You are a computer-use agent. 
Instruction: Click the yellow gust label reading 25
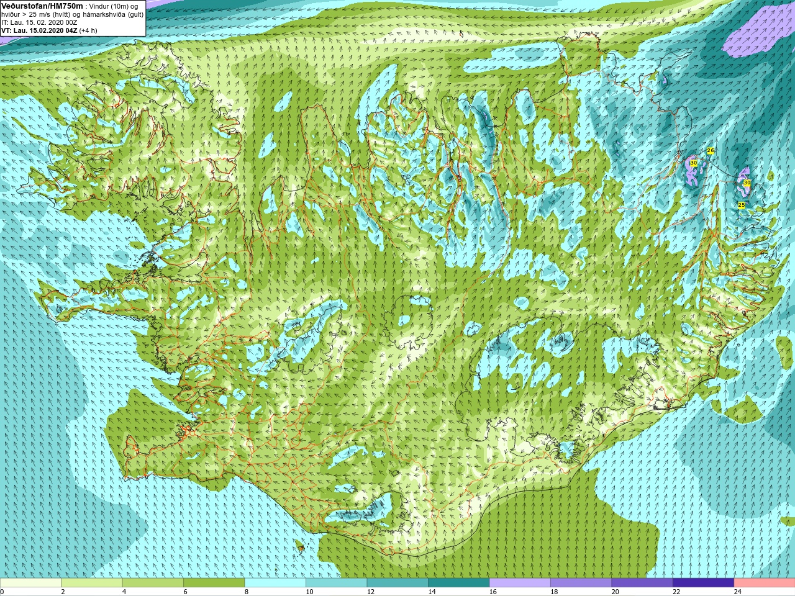coord(742,205)
